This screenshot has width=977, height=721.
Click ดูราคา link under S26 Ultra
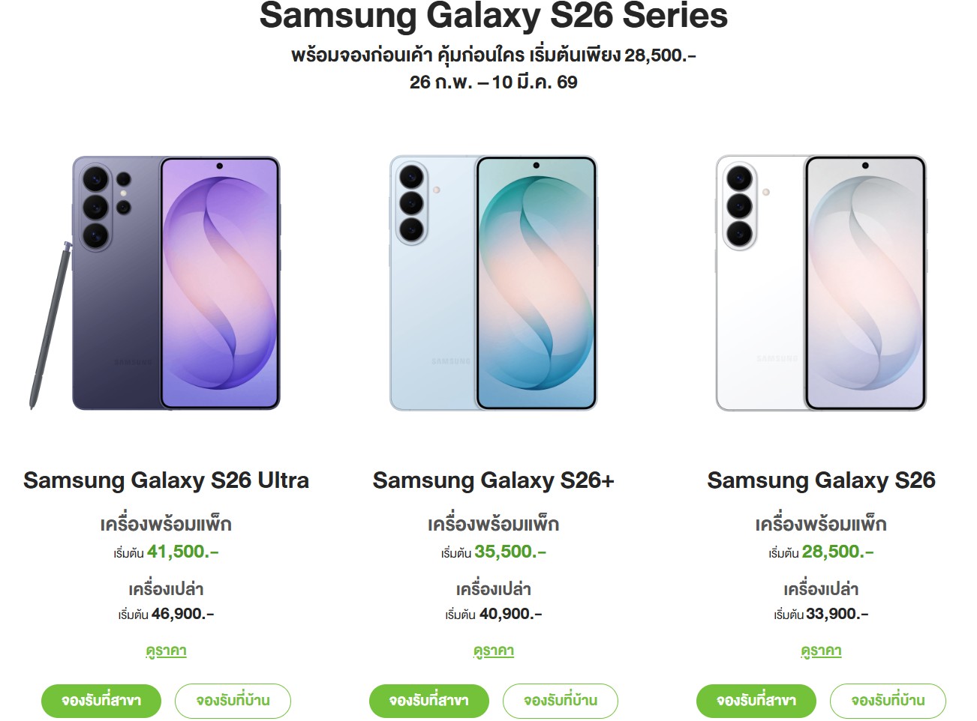[x=166, y=651]
